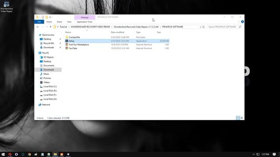Viewport: 280px width, 157px height.
Task: Open Music folder in navigation pane
Action: [46, 74]
